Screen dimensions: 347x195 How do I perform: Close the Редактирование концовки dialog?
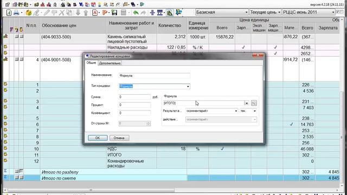tap(258, 55)
